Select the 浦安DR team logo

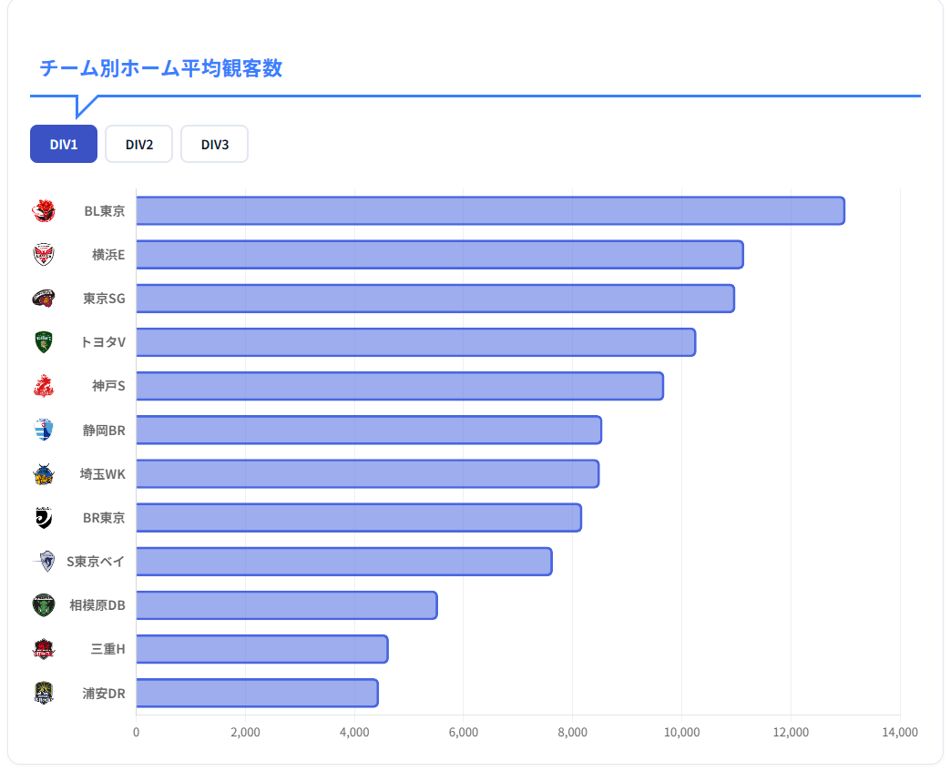point(44,693)
